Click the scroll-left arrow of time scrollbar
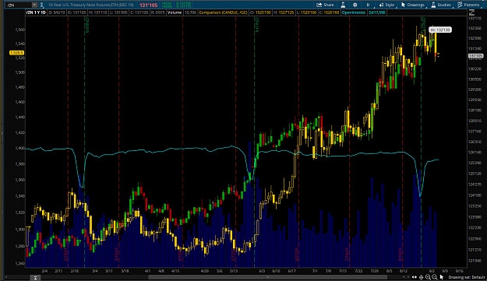 click(6, 277)
